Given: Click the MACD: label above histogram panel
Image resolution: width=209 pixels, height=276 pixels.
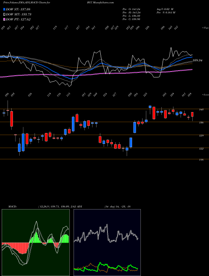Looking at the screenshot, I should [x=12, y=206].
